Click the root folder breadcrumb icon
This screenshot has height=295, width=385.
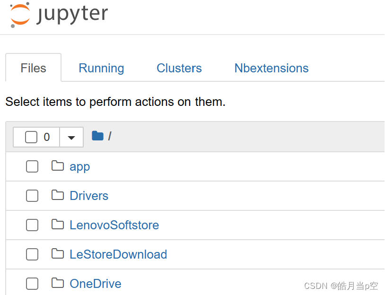click(x=97, y=136)
